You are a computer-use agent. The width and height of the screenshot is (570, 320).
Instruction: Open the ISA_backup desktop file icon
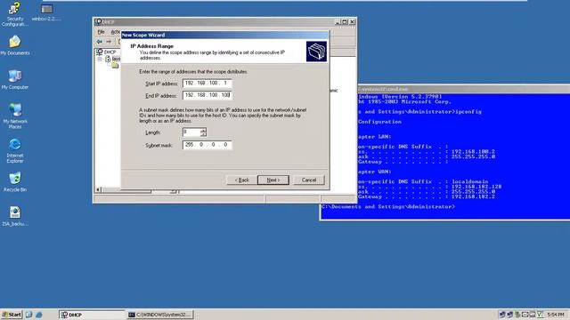pyautogui.click(x=15, y=216)
